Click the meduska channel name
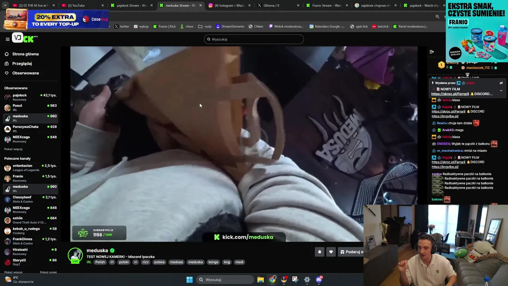Viewport: 508px width, 286px height. 97,251
